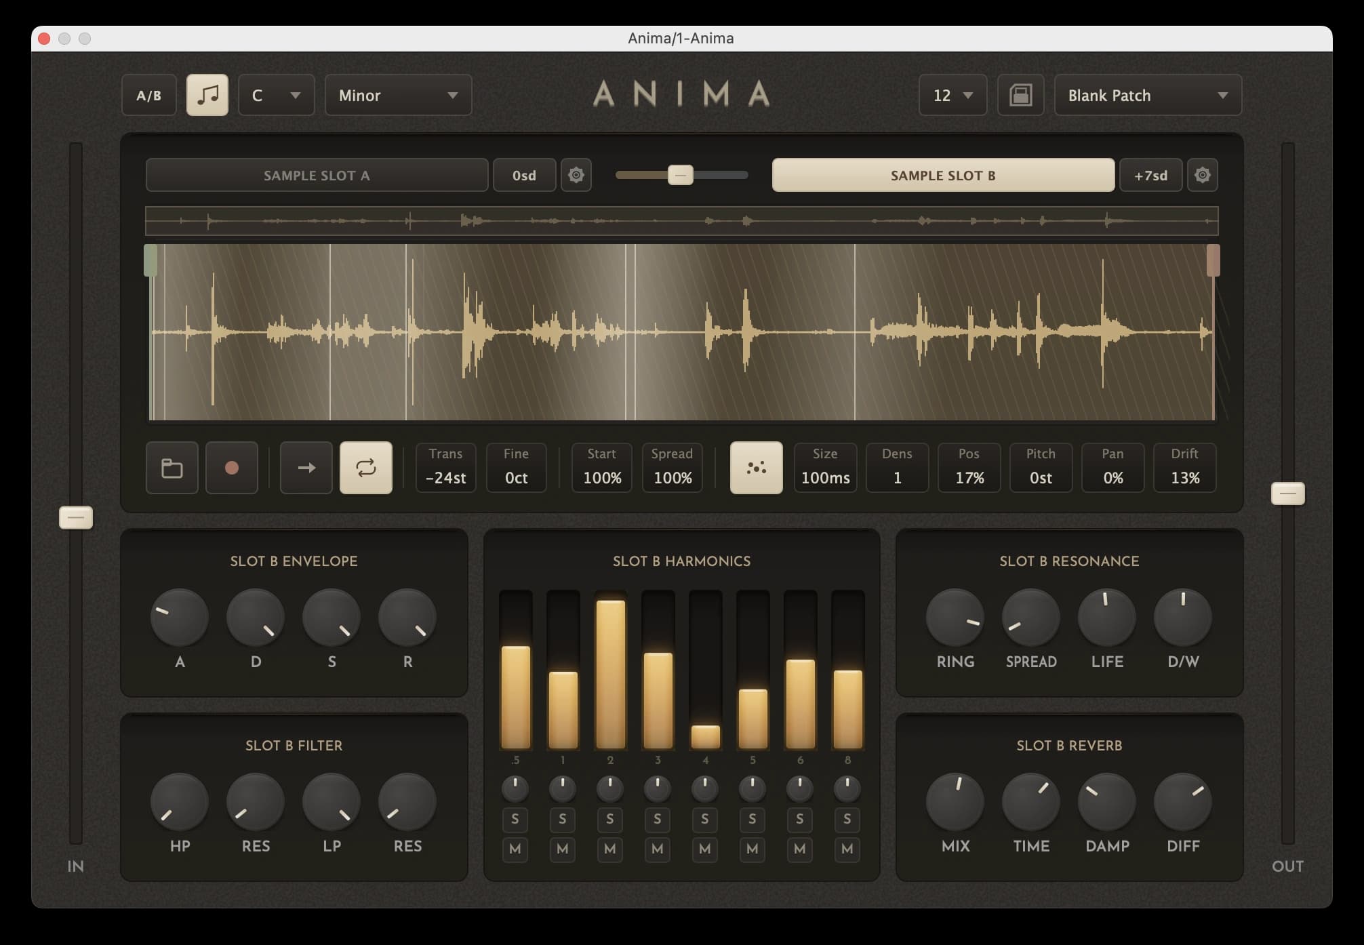Solo harmonic 2 band

point(610,819)
